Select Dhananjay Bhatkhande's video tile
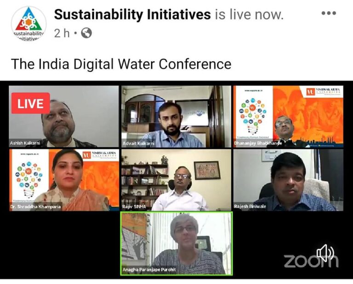This screenshot has width=353, height=284. click(288, 116)
